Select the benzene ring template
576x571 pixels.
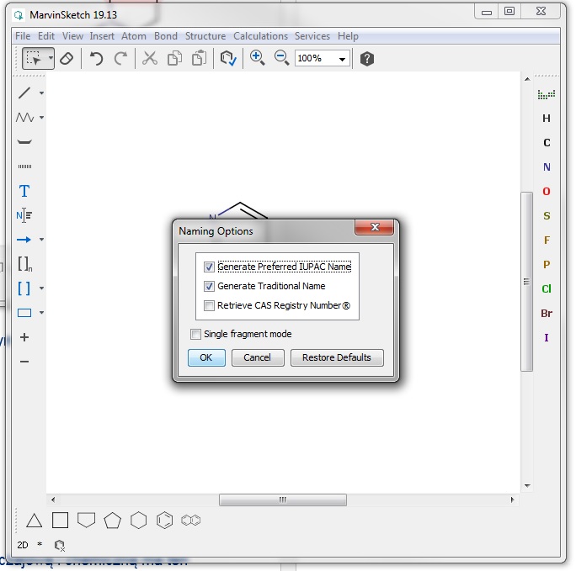(165, 521)
